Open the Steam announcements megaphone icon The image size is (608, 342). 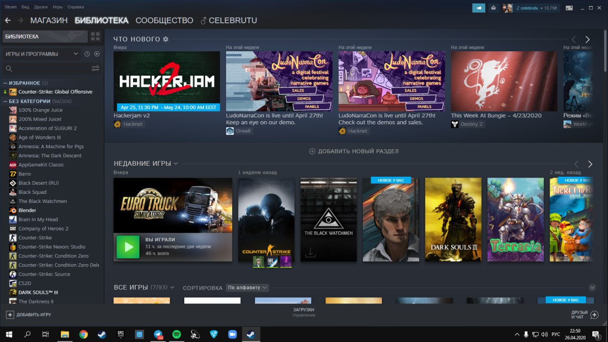pos(479,8)
